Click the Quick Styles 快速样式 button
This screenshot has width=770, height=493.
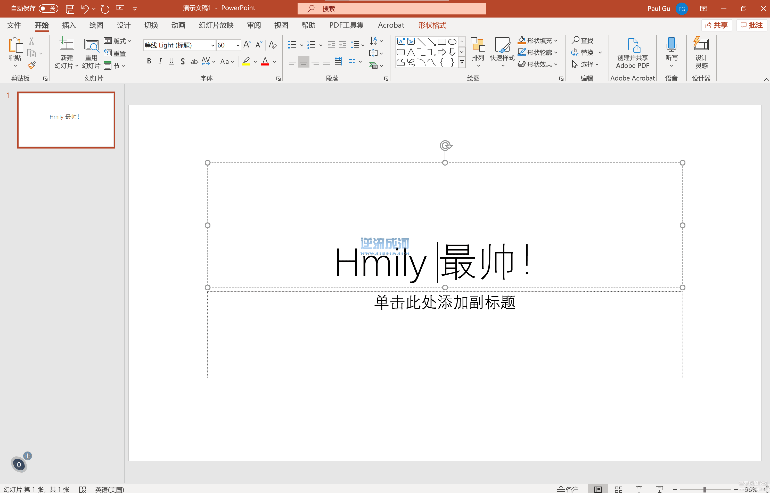click(x=502, y=52)
